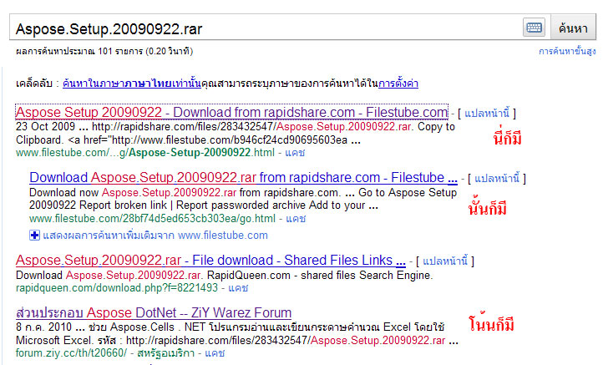This screenshot has height=365, width=603.
Task: Open the cached แคช link for 28bf74d5ed653cb303ea/go.html
Action: point(296,219)
